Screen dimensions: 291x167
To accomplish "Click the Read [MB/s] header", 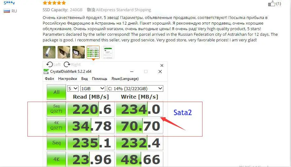I will click(x=91, y=97).
